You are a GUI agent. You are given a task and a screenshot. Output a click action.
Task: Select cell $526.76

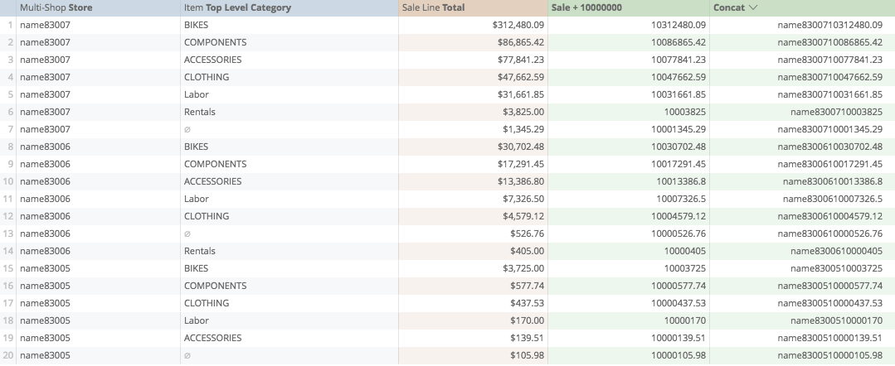click(473, 234)
